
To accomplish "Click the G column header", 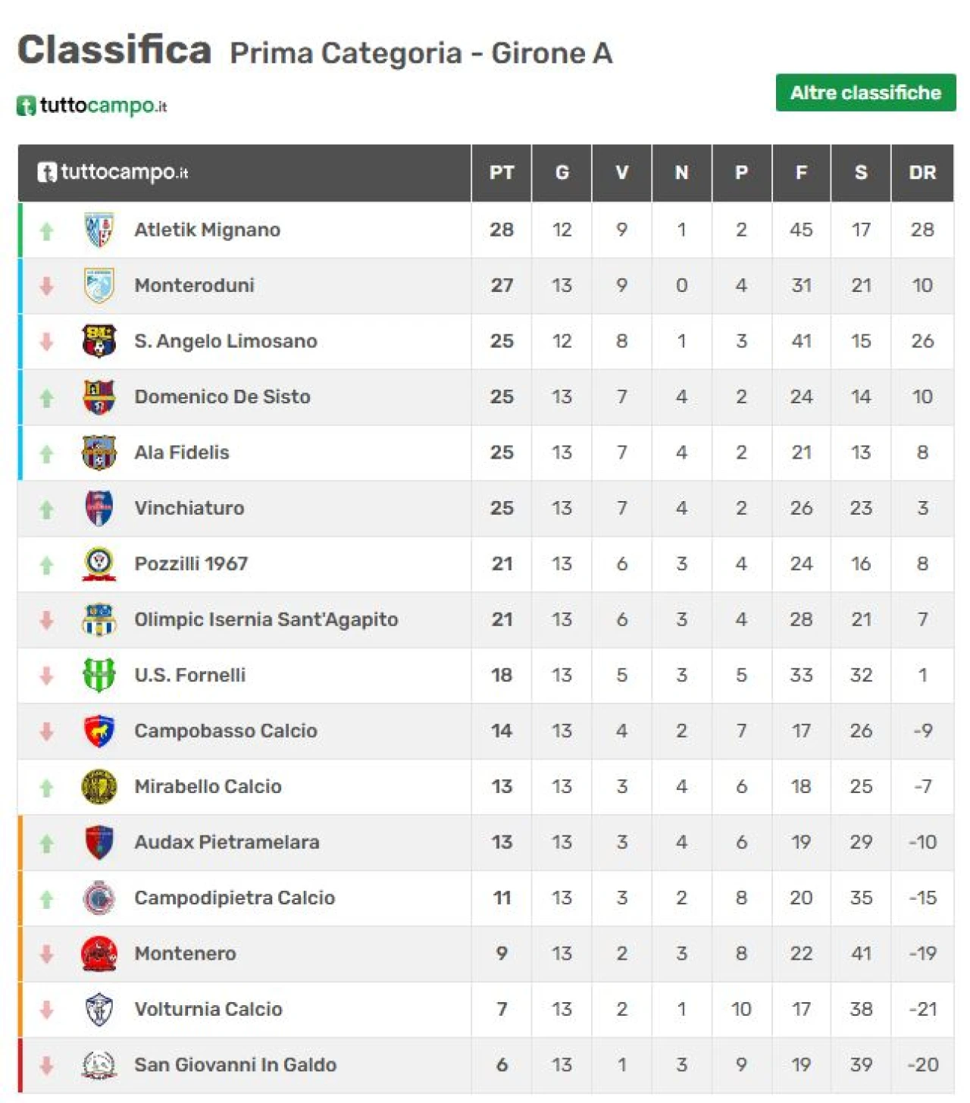I will pos(562,173).
